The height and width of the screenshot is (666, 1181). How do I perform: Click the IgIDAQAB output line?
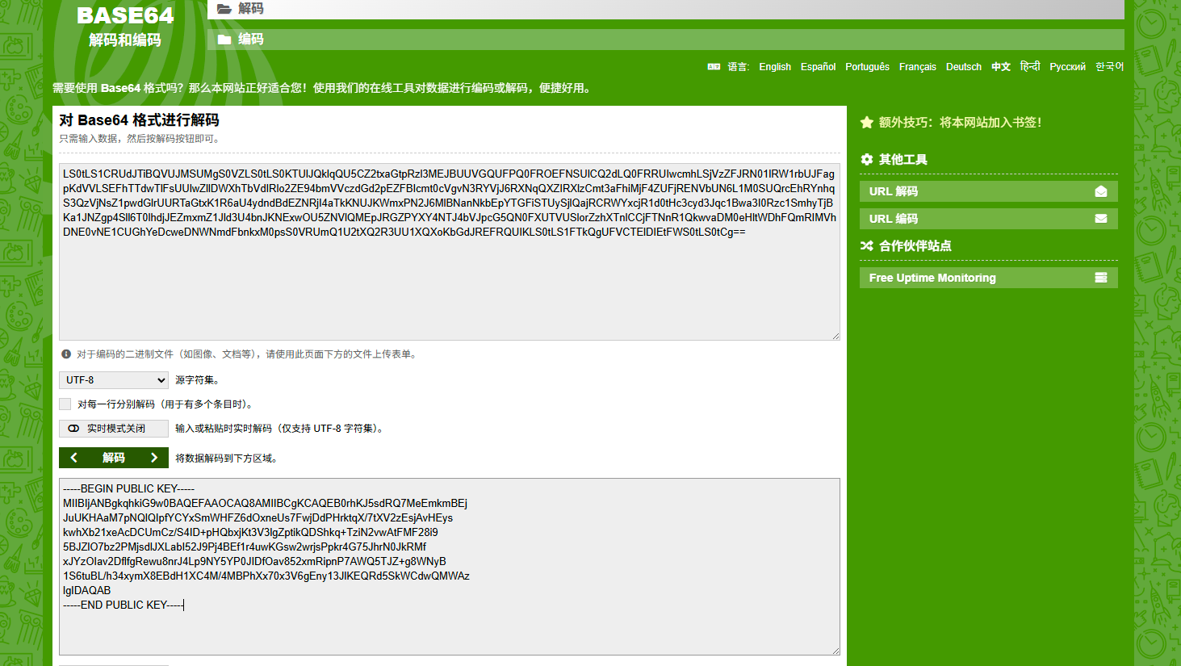86,590
